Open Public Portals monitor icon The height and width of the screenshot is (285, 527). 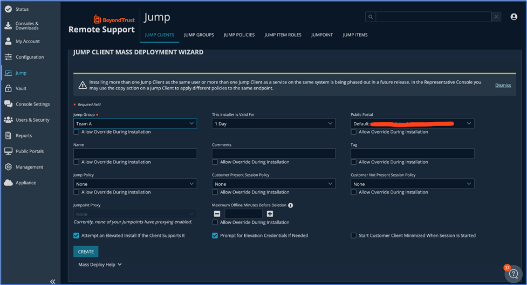coord(8,151)
